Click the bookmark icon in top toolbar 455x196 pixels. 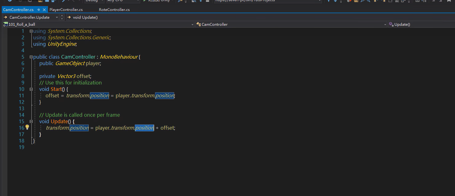[449, 1]
